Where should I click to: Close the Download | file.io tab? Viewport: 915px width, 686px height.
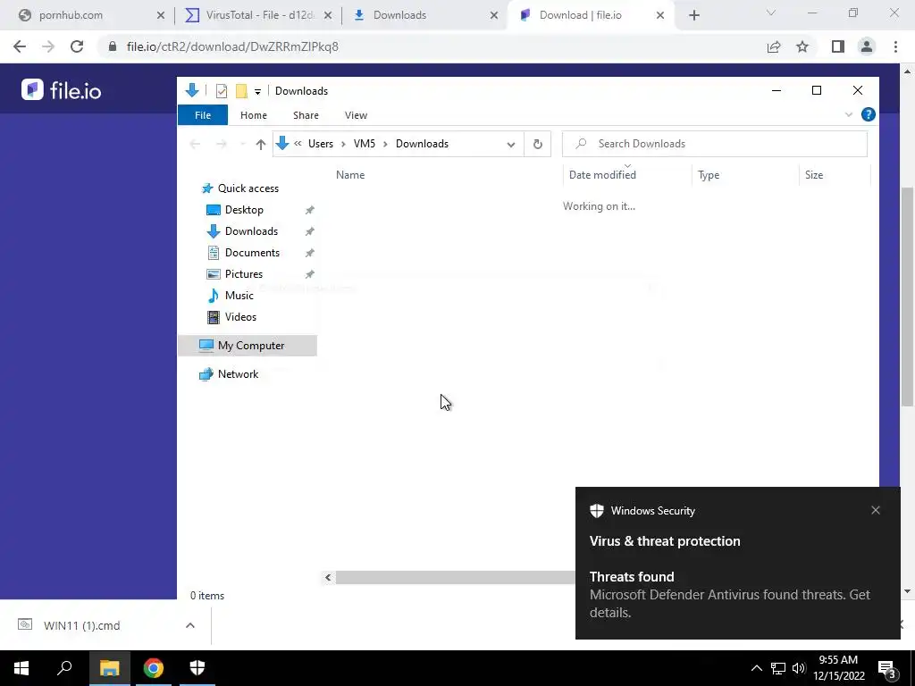click(660, 16)
